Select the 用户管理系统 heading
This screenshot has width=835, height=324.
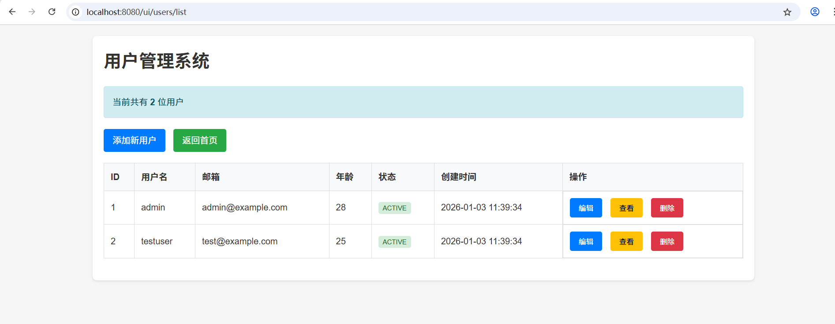click(157, 61)
